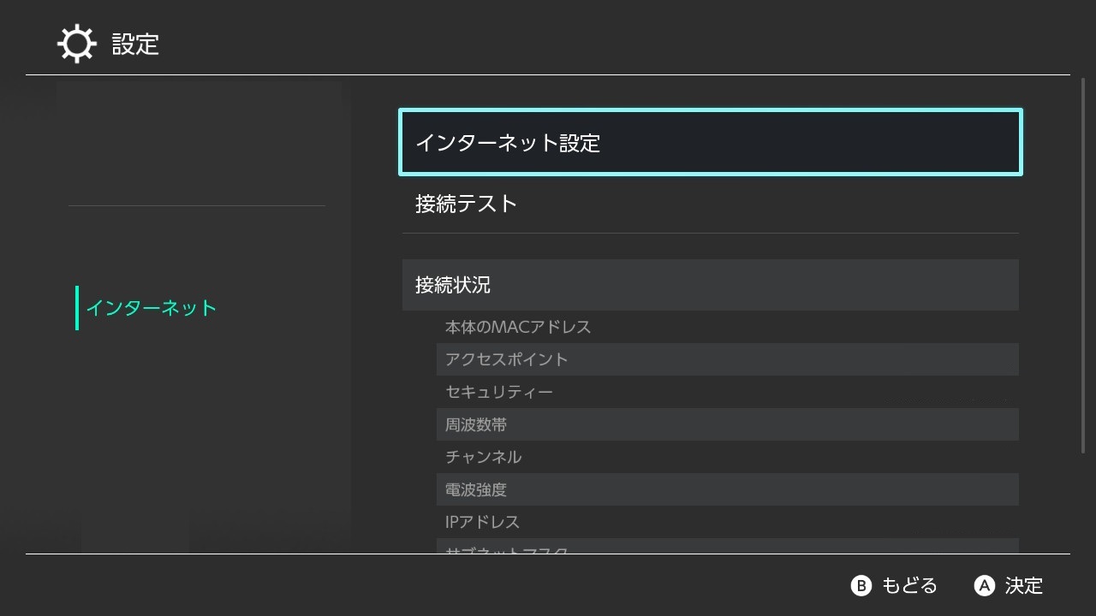The width and height of the screenshot is (1096, 616).
Task: Select インターネット in the sidebar
Action: [152, 308]
